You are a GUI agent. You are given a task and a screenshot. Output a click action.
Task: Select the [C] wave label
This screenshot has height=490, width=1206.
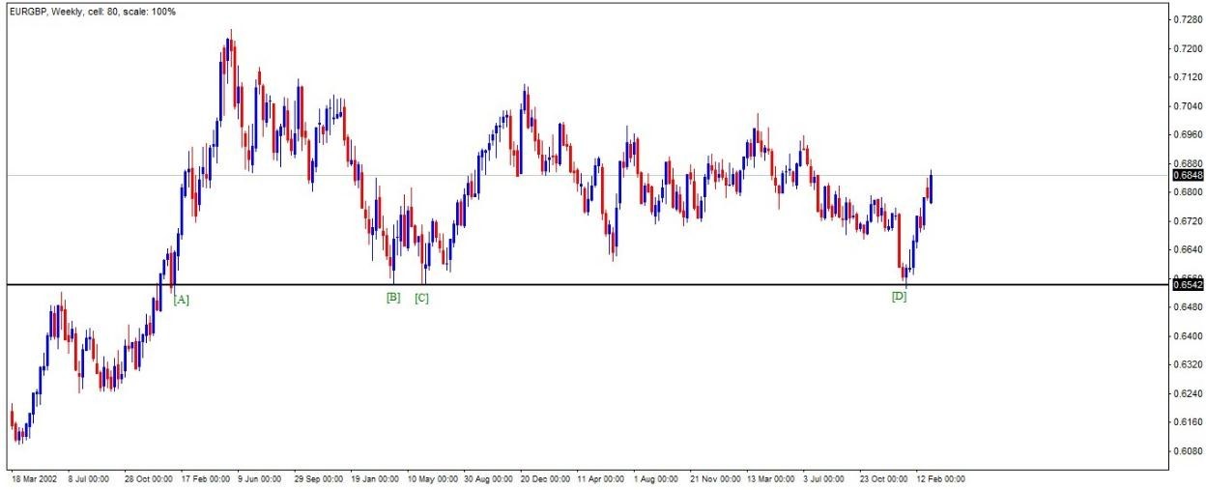(x=421, y=299)
